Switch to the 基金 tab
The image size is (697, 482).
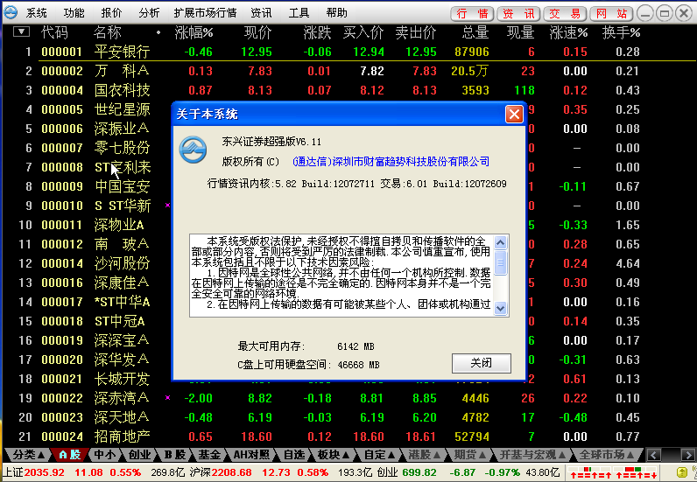pyautogui.click(x=209, y=455)
